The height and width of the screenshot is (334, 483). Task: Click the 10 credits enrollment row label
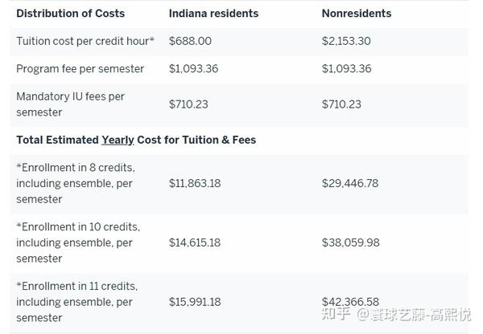(x=78, y=242)
